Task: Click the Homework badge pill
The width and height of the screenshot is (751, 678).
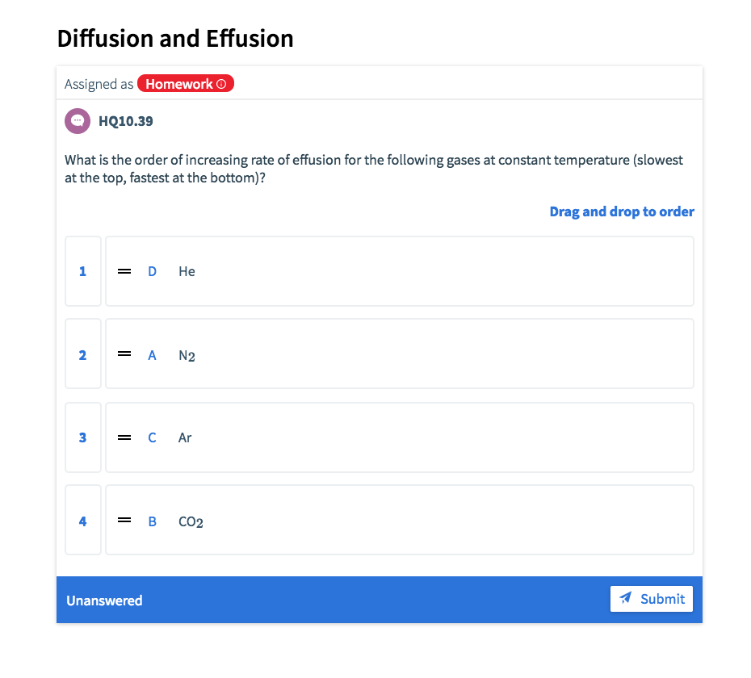Action: pos(185,83)
